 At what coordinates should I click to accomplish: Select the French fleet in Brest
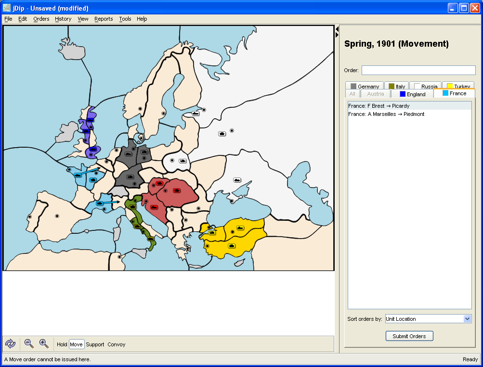coord(78,176)
